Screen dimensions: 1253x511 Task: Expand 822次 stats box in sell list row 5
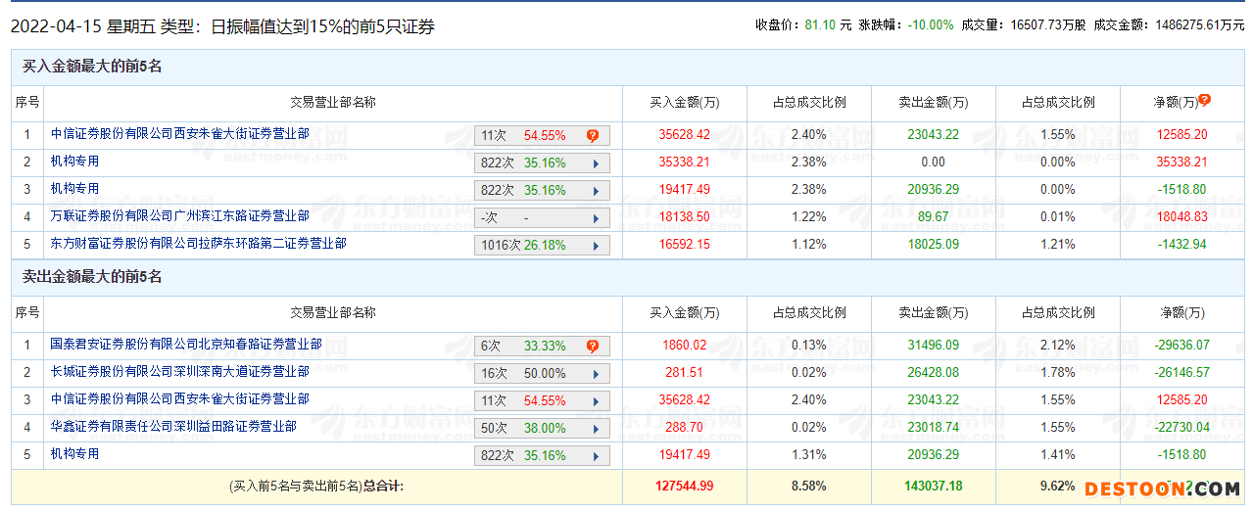point(542,456)
